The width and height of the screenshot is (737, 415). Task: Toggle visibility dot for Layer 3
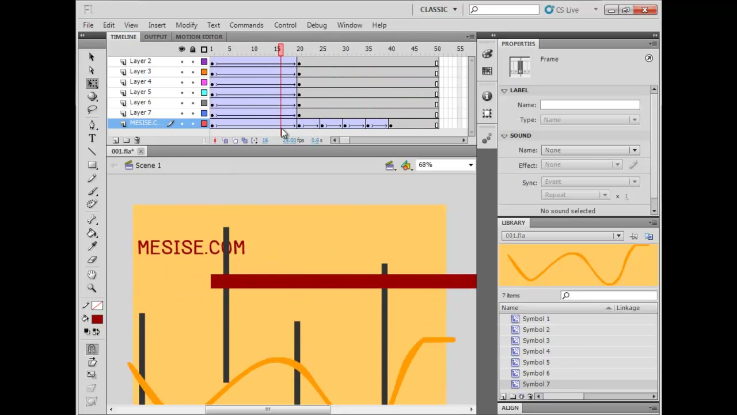click(182, 72)
